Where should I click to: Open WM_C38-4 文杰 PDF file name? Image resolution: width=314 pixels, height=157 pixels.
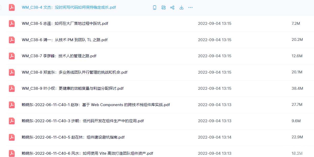pyautogui.click(x=69, y=8)
